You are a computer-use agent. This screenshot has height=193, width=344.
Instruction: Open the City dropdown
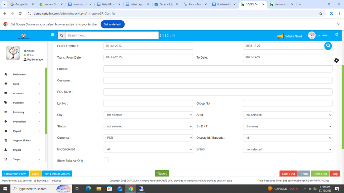coord(148,115)
